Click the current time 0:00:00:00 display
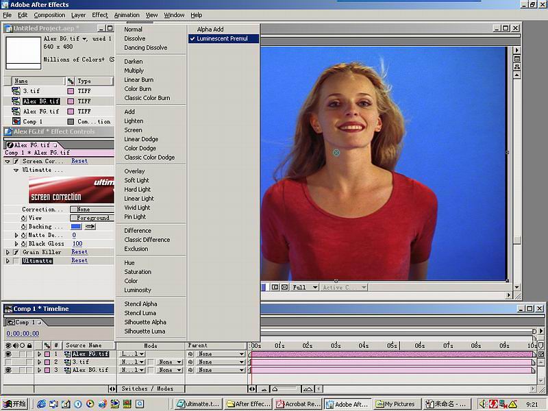This screenshot has height=411, width=548. (x=23, y=334)
